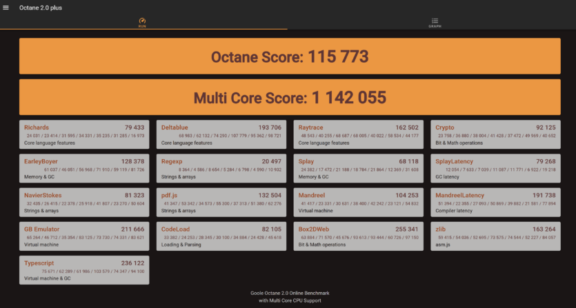Viewport: 576px width, 308px height.
Task: Click the NavierStokes benchmark title
Action: (x=43, y=195)
